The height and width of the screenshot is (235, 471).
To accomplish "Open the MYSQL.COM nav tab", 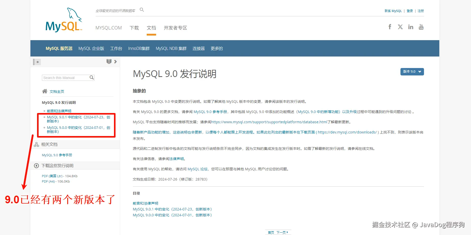I will 109,28.
